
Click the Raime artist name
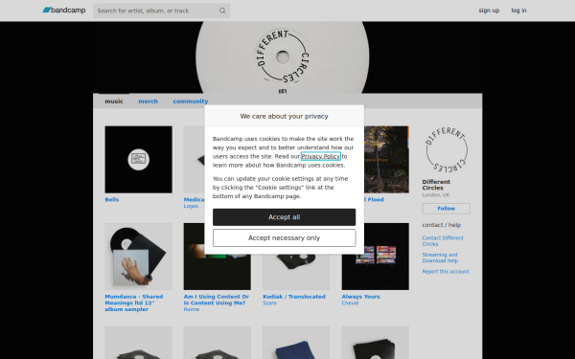tap(192, 309)
